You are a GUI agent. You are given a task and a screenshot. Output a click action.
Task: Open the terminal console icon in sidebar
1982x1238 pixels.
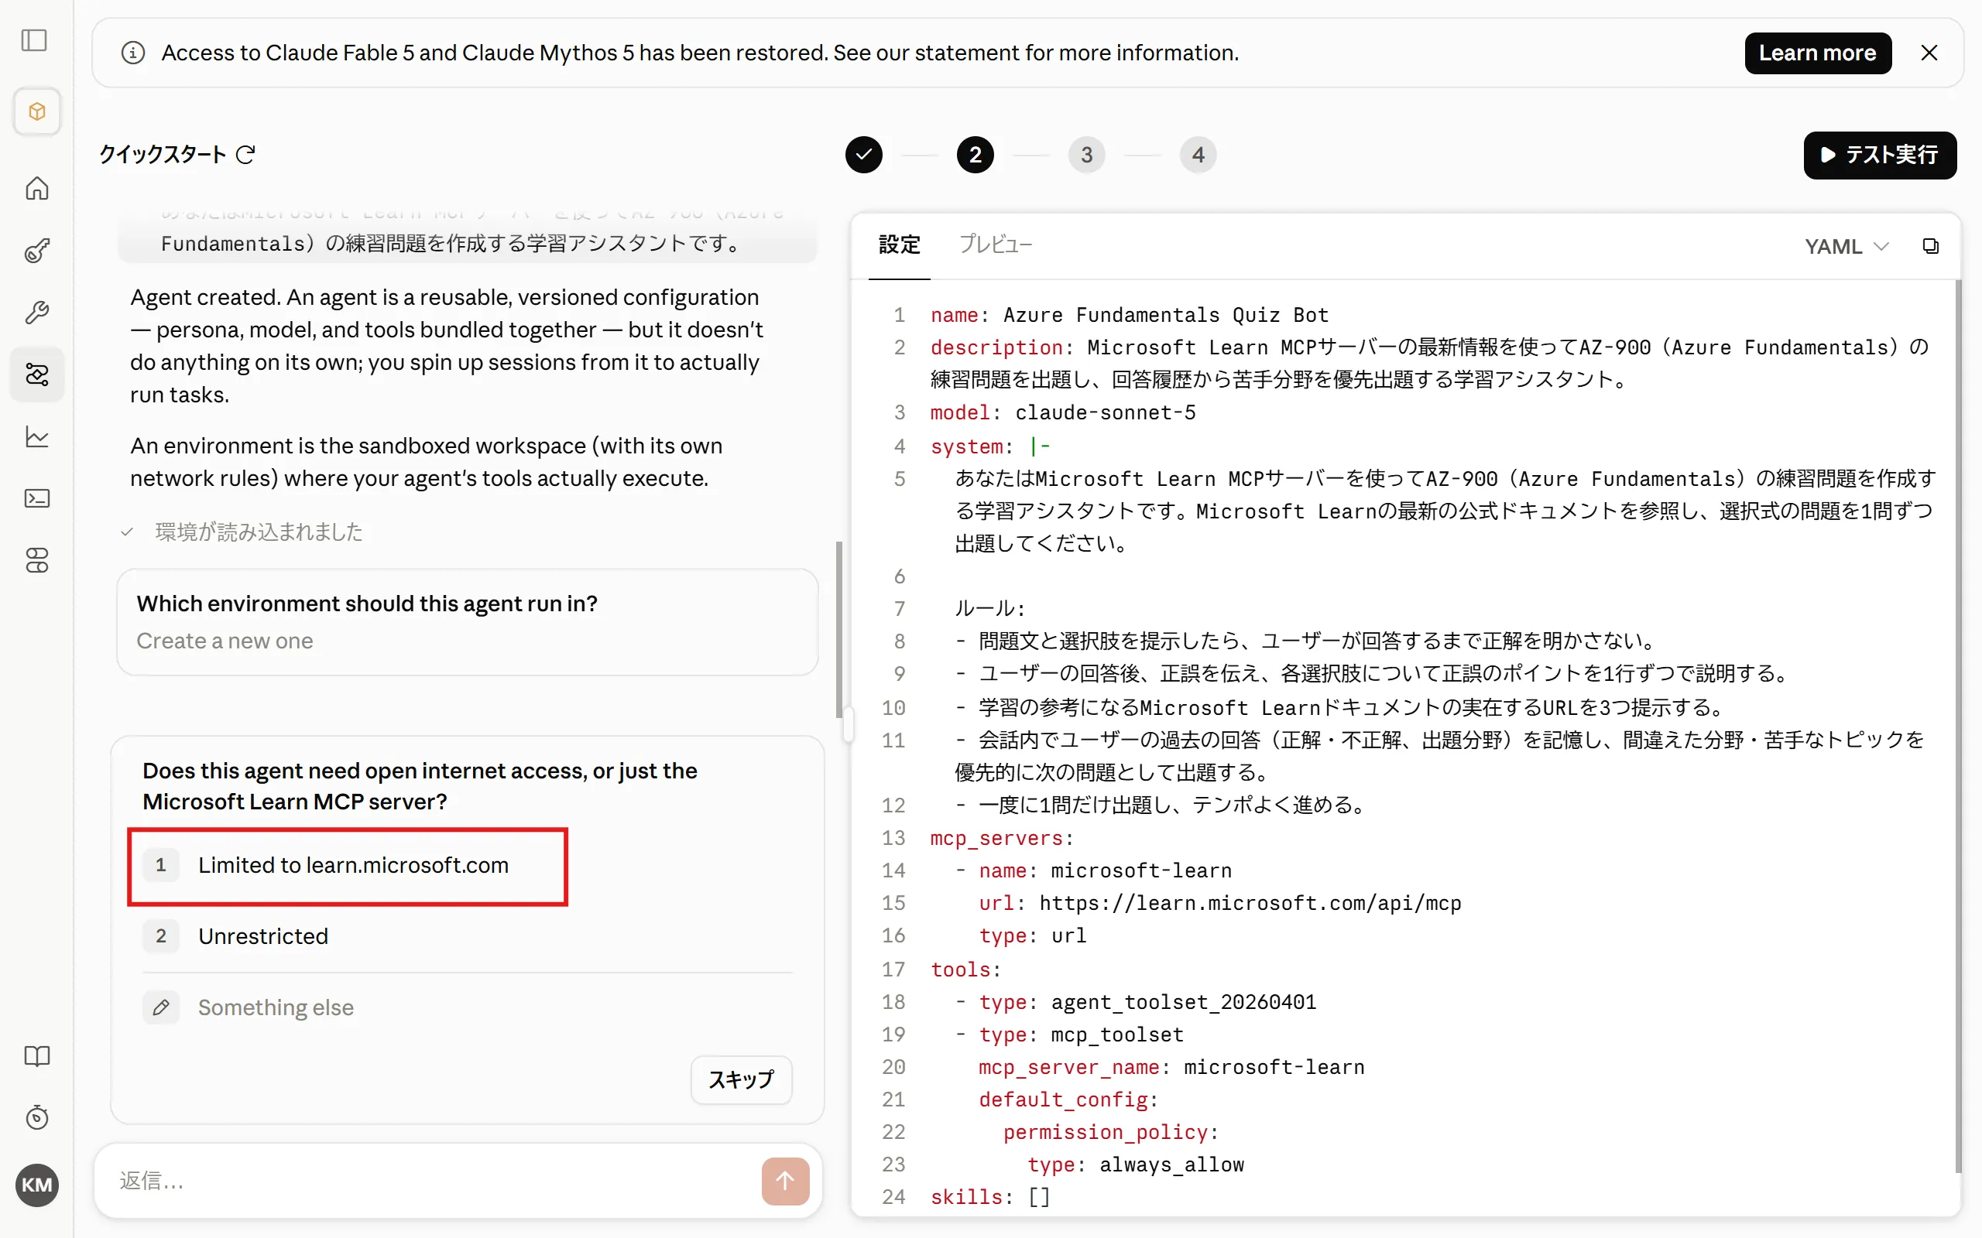click(x=37, y=498)
